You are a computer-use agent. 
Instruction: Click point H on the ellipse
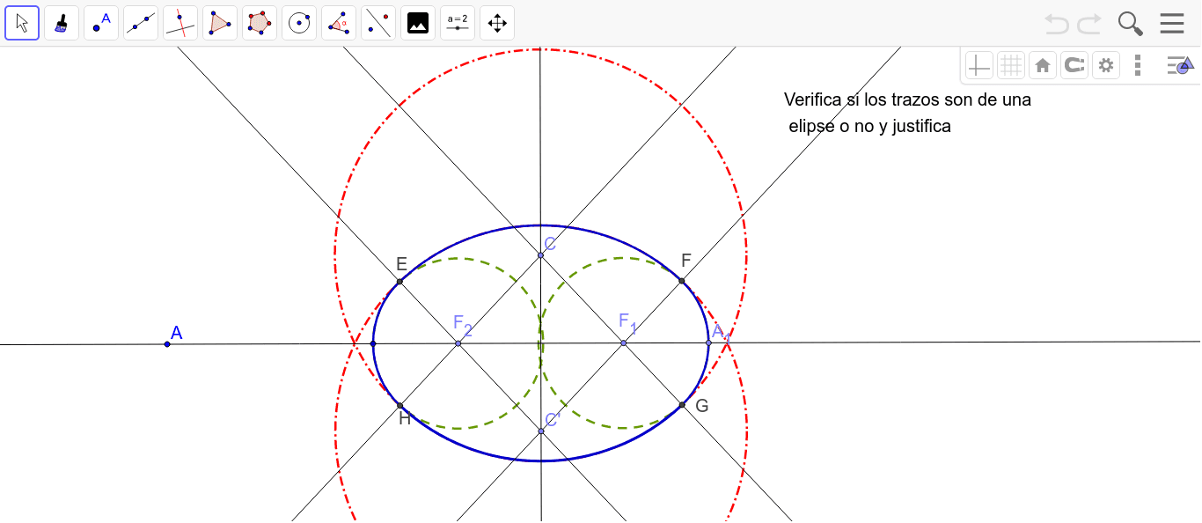pyautogui.click(x=400, y=406)
